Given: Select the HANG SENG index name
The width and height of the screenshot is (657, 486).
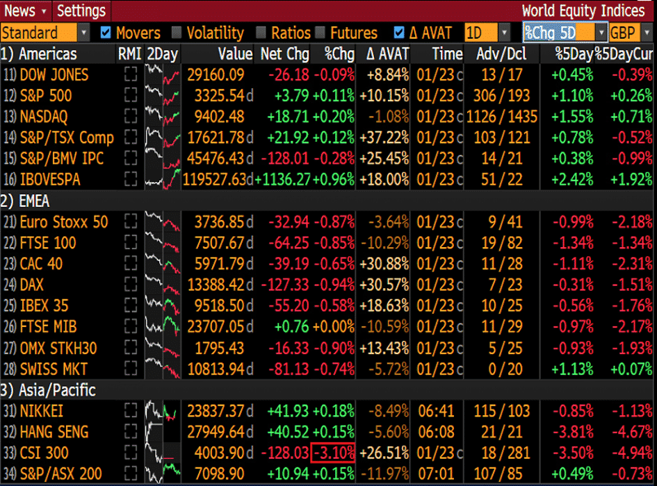Looking at the screenshot, I should [54, 432].
